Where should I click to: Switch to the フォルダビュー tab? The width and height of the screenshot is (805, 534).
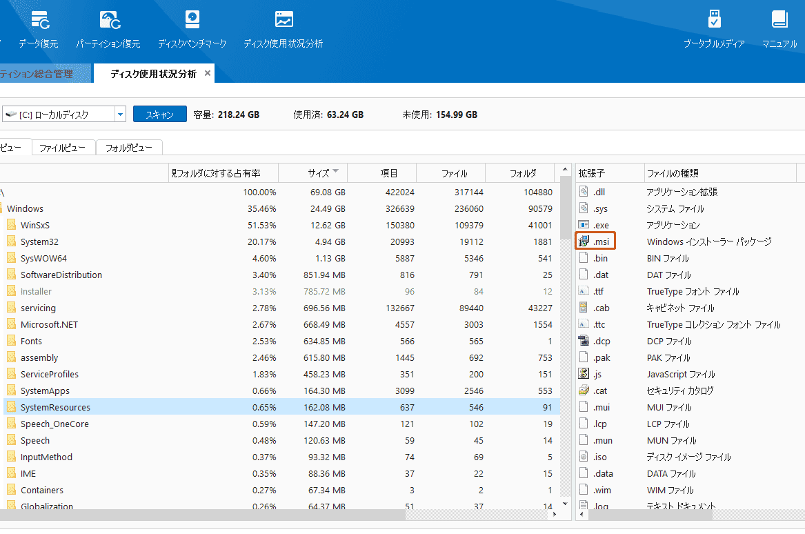(129, 147)
